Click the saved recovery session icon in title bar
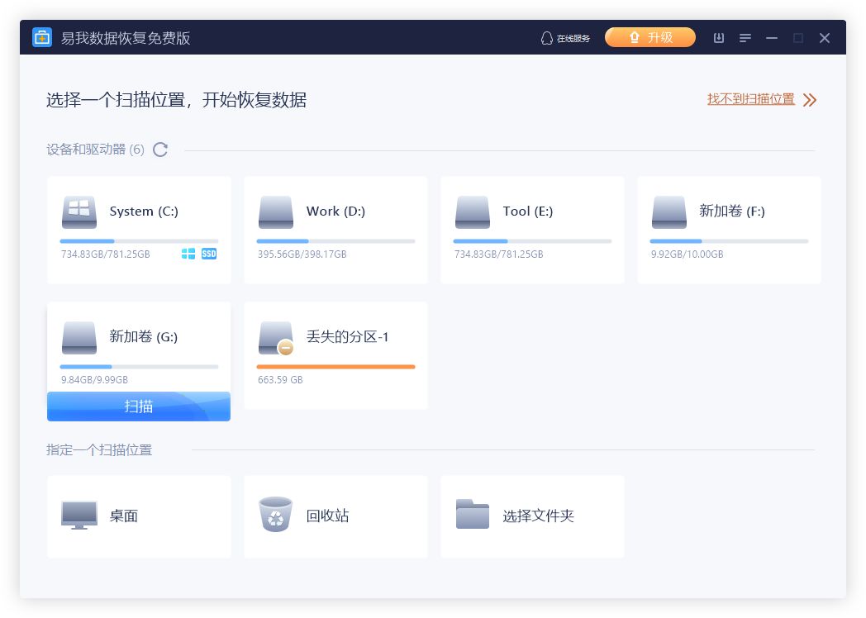The height and width of the screenshot is (618, 866). pos(718,37)
